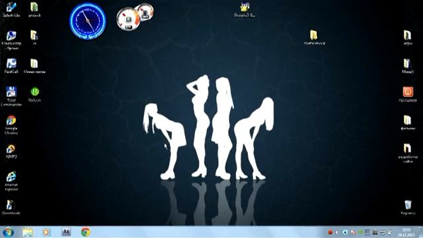Open the taskbar clock and date
The height and width of the screenshot is (238, 423).
(406, 232)
